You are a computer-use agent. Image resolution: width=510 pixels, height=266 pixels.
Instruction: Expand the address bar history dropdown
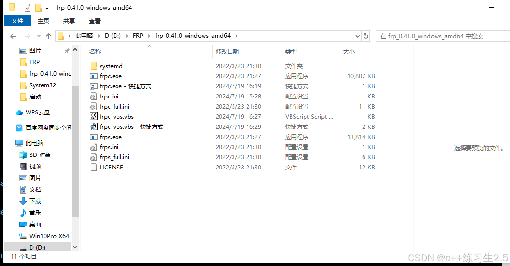[357, 36]
